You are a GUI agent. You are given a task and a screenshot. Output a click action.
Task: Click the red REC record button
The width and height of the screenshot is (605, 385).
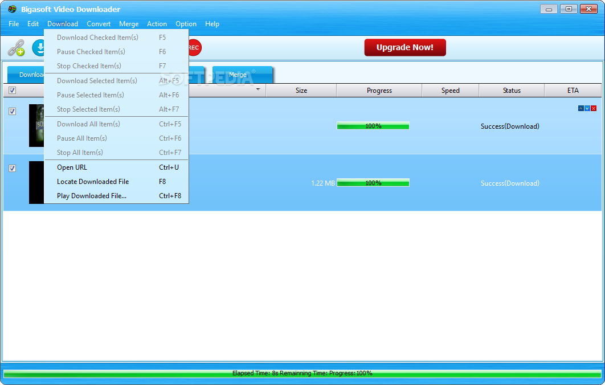tap(195, 47)
